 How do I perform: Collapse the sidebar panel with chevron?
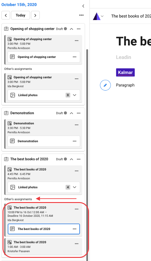(x=83, y=6)
